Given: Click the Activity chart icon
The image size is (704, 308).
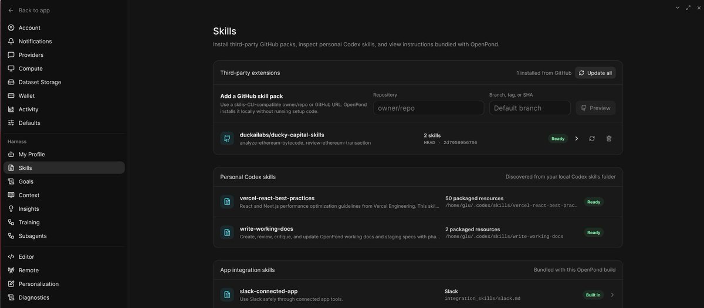Looking at the screenshot, I should 11,109.
